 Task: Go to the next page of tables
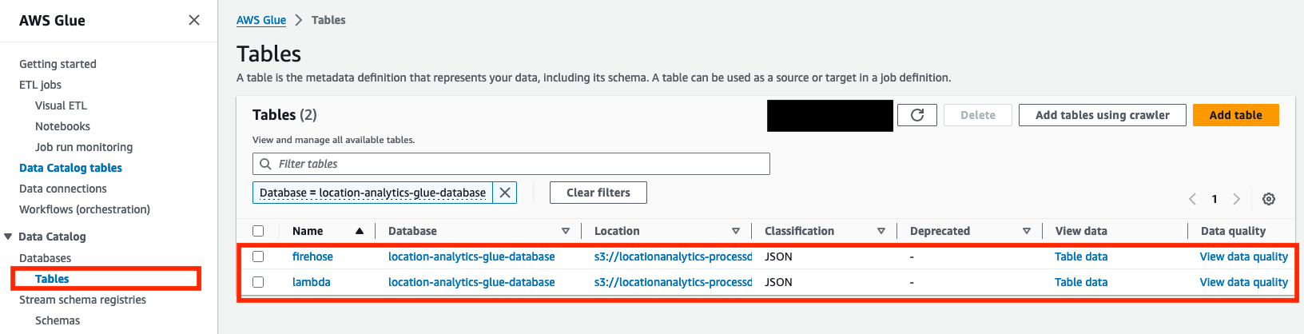[1237, 199]
